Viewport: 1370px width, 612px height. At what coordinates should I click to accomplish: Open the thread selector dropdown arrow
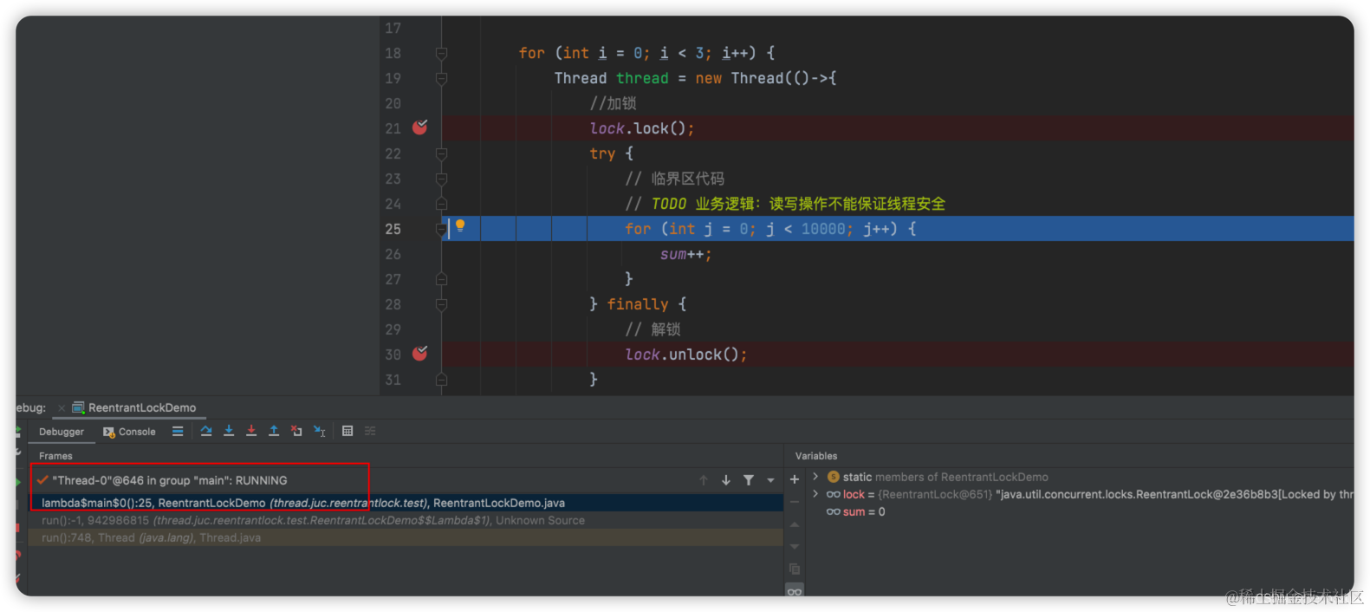click(x=770, y=480)
